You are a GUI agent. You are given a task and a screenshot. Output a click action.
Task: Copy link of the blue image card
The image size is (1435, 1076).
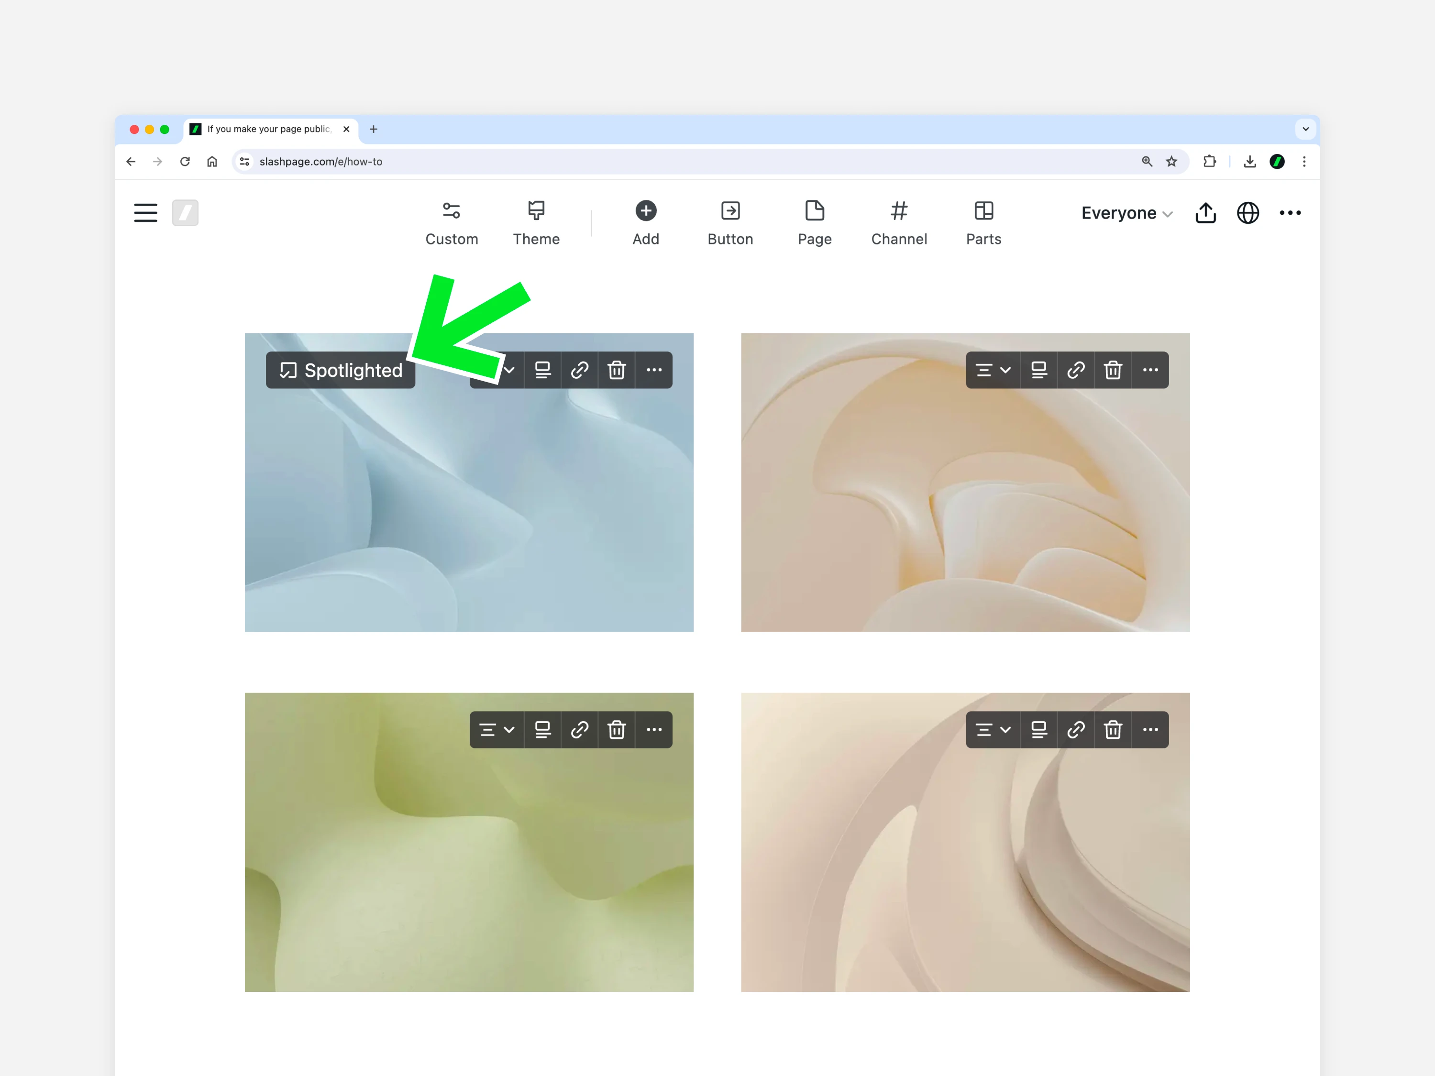tap(579, 370)
